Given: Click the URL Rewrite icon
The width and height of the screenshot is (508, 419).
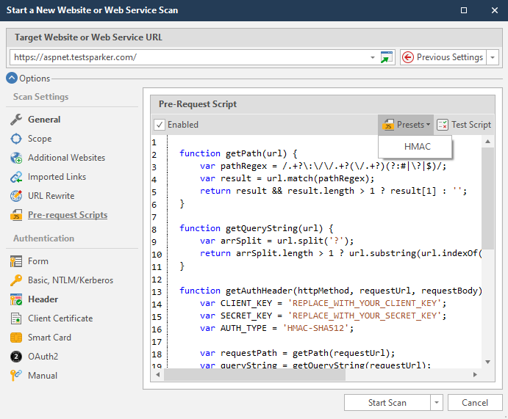Looking at the screenshot, I should pyautogui.click(x=16, y=196).
